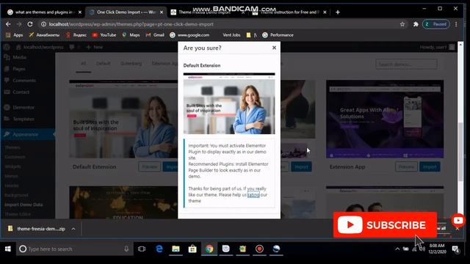Click the page vertical scrollbar
470x264 pixels.
click(x=460, y=151)
